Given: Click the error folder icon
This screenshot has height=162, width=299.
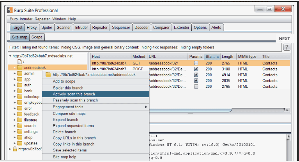Looking at the screenshot, I should coord(19,108).
